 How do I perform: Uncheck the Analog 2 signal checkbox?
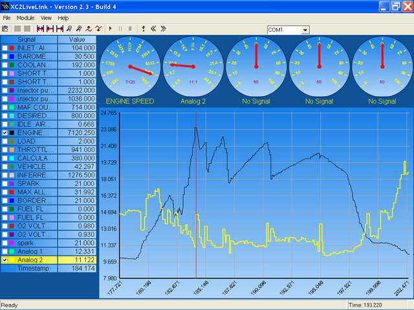(5, 260)
